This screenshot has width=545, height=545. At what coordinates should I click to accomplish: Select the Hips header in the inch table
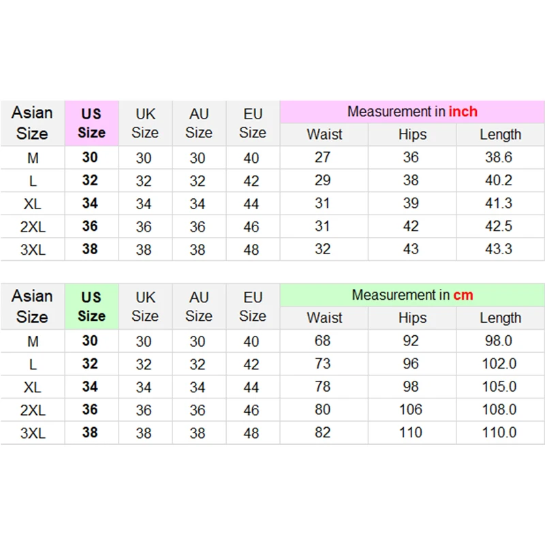pos(412,134)
